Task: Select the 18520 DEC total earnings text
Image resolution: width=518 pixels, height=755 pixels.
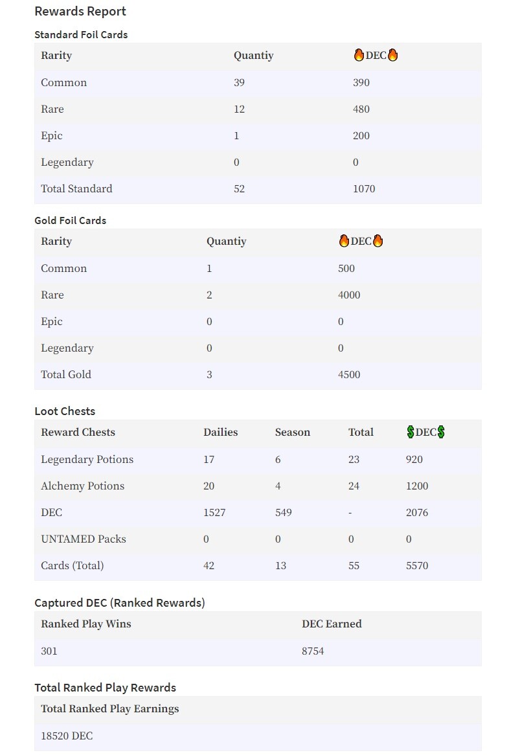Action: pyautogui.click(x=67, y=736)
